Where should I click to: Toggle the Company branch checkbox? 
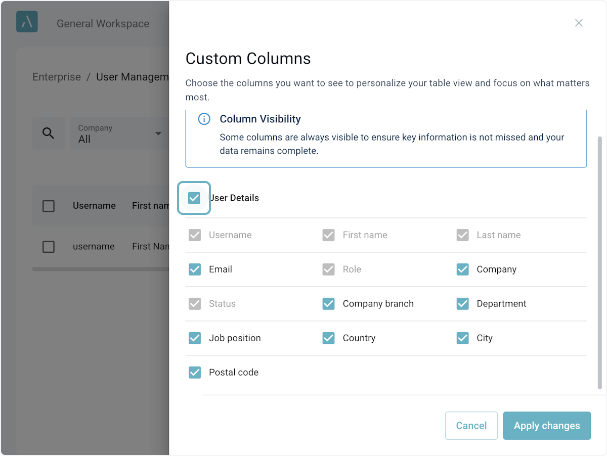(329, 304)
